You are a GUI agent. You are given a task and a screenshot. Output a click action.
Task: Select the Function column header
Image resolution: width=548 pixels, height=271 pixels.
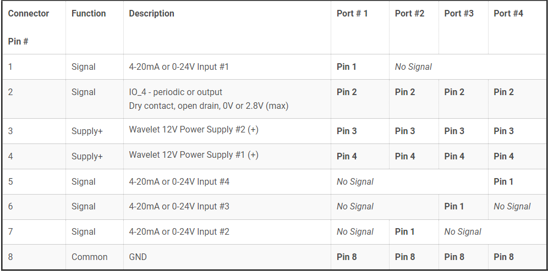tap(89, 13)
